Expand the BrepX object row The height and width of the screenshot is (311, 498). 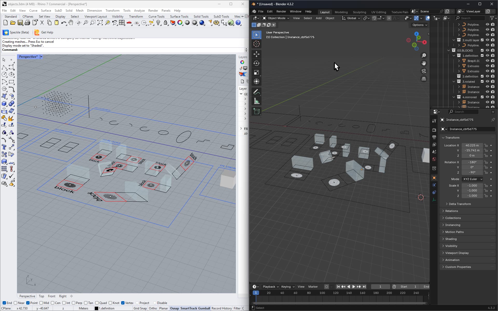coord(459,61)
